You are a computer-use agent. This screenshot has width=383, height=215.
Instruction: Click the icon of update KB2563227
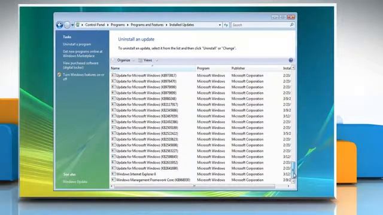point(113,151)
